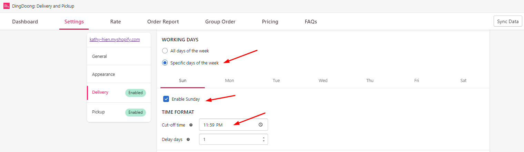Screen dimensions: 524x152
Task: Go to the Group Order tab
Action: pos(220,22)
